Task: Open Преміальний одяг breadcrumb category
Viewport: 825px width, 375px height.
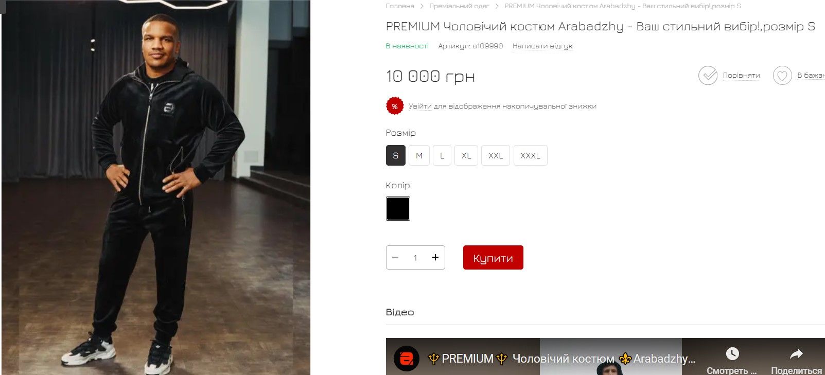Action: (459, 6)
